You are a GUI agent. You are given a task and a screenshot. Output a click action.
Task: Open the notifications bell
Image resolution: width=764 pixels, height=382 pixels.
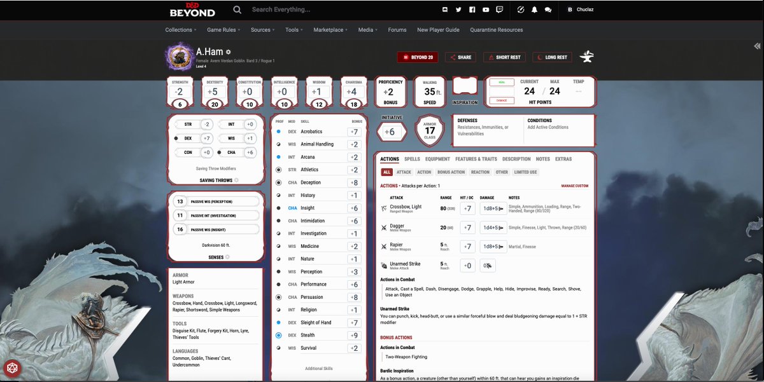tap(534, 10)
